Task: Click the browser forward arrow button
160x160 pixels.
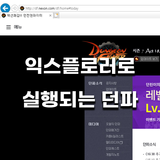Action: (x=15, y=8)
